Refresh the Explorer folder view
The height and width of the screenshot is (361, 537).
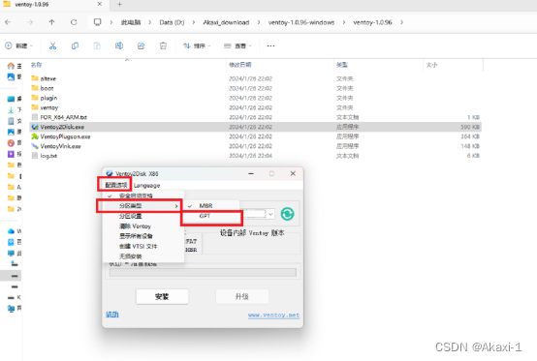[x=74, y=22]
